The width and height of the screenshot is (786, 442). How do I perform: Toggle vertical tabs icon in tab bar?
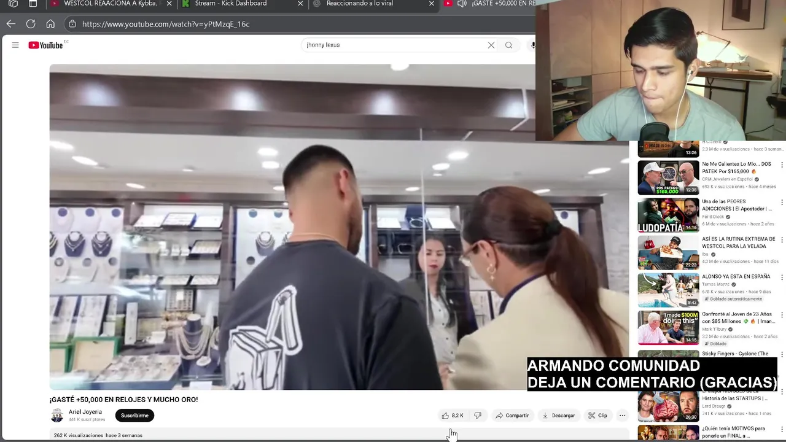click(33, 4)
